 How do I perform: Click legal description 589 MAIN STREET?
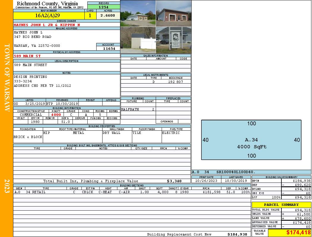pyautogui.click(x=30, y=65)
